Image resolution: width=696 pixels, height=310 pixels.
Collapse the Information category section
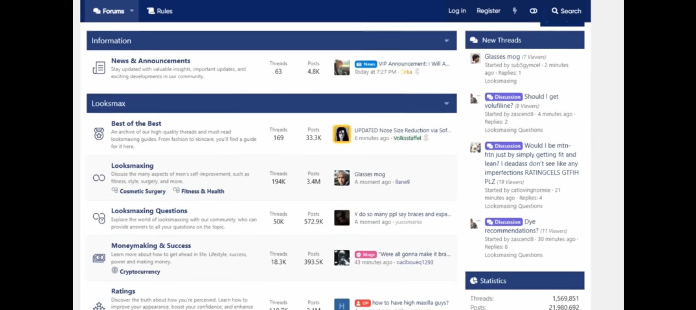pyautogui.click(x=446, y=41)
